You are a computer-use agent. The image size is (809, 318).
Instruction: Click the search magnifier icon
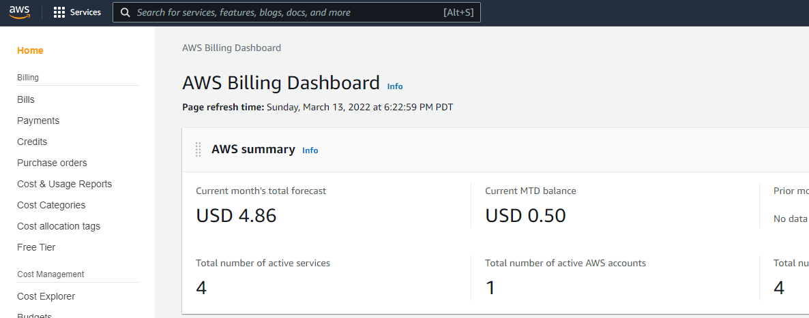(x=125, y=12)
